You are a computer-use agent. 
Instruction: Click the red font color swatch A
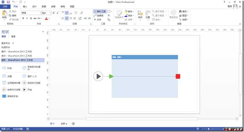[46, 18]
